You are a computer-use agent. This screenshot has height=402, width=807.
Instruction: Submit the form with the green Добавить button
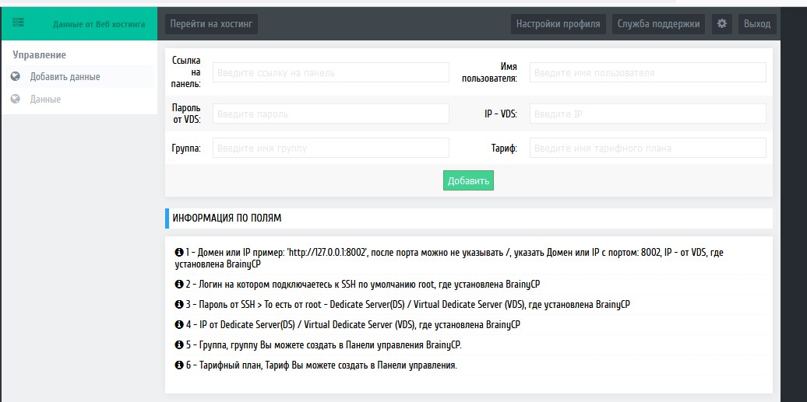[x=468, y=180]
